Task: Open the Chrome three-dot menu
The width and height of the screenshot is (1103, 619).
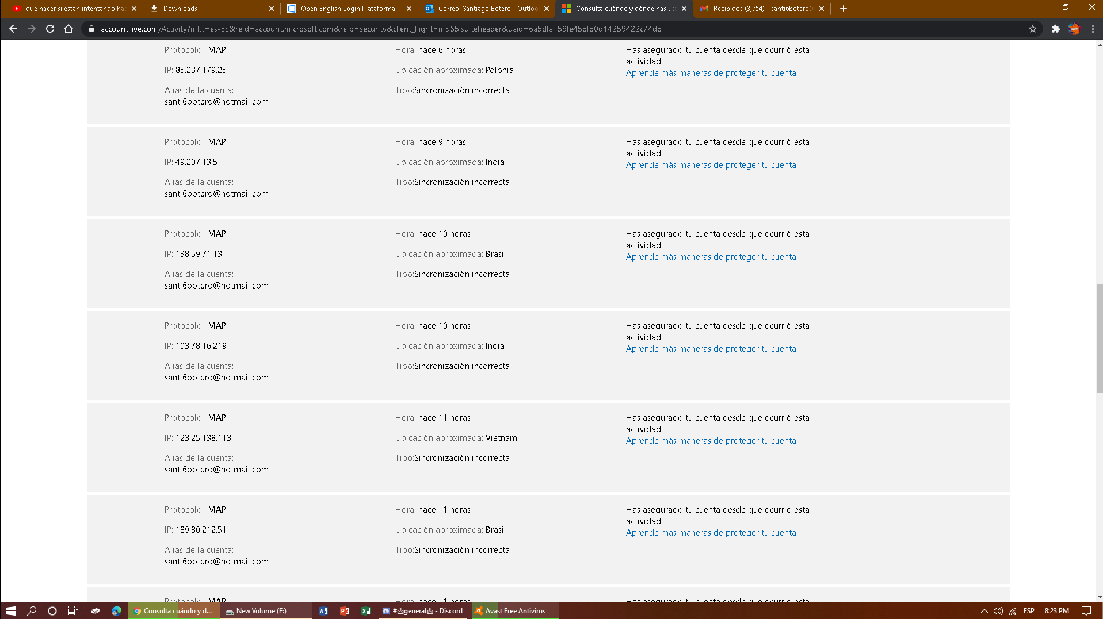Action: point(1093,29)
